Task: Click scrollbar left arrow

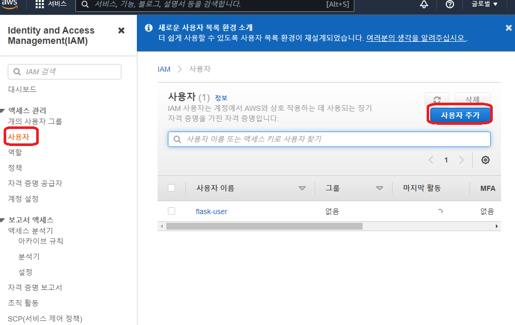Action: tap(162, 226)
